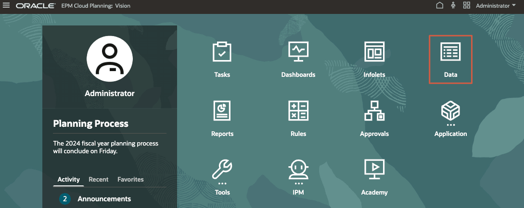Viewport: 524px width, 208px height.
Task: Open the Announcements entry
Action: [x=104, y=199]
